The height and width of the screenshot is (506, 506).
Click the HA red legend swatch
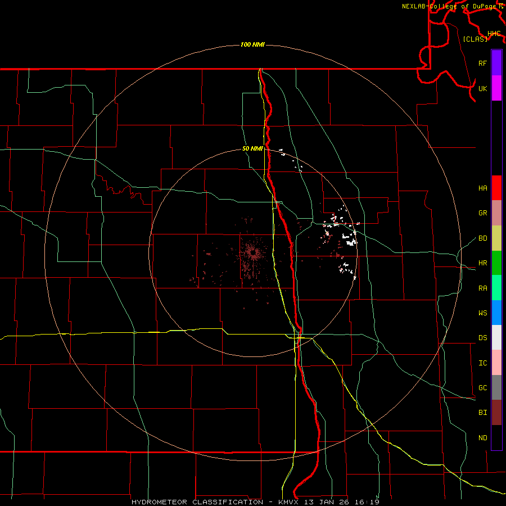pyautogui.click(x=496, y=188)
